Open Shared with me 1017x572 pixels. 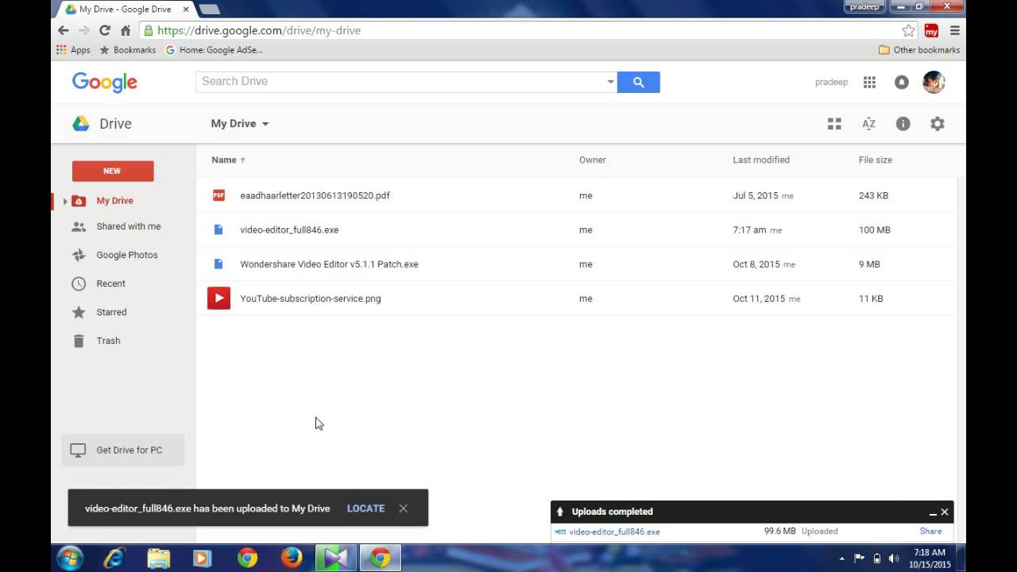(x=129, y=226)
